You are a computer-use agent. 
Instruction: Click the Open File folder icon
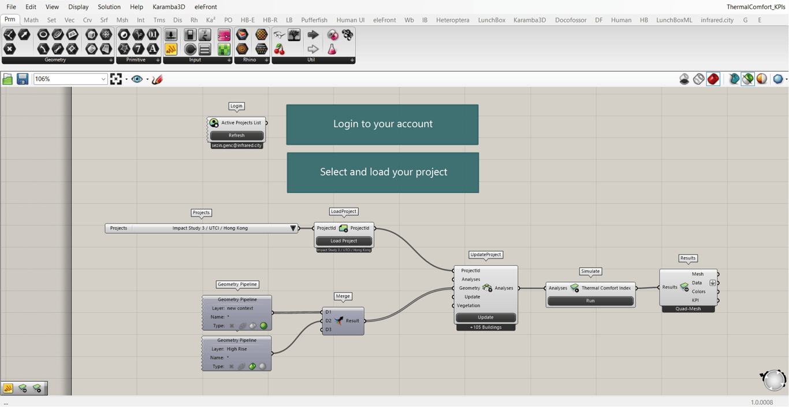point(8,79)
